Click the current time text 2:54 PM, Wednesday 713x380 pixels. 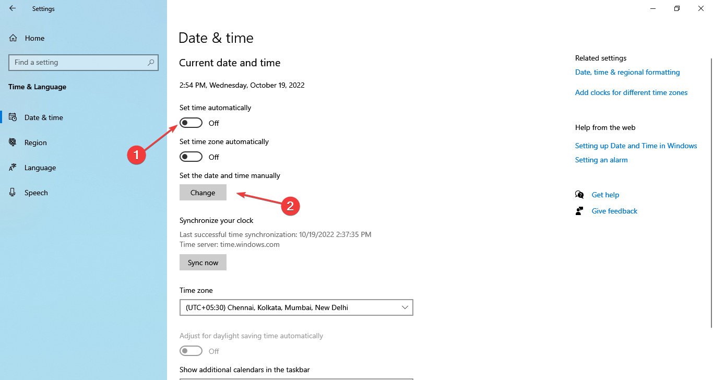pos(242,85)
